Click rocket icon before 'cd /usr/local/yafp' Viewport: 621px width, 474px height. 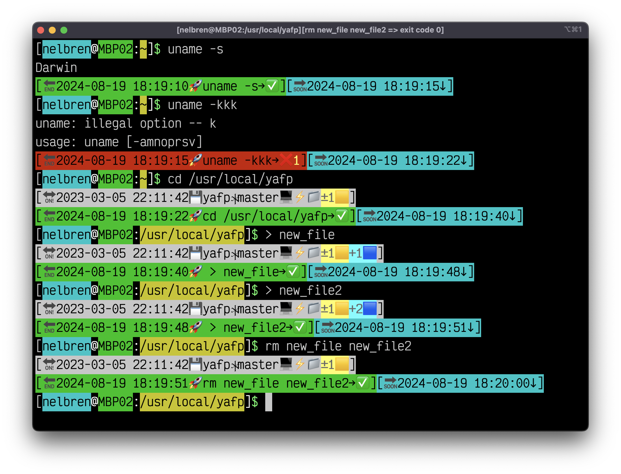pos(196,216)
